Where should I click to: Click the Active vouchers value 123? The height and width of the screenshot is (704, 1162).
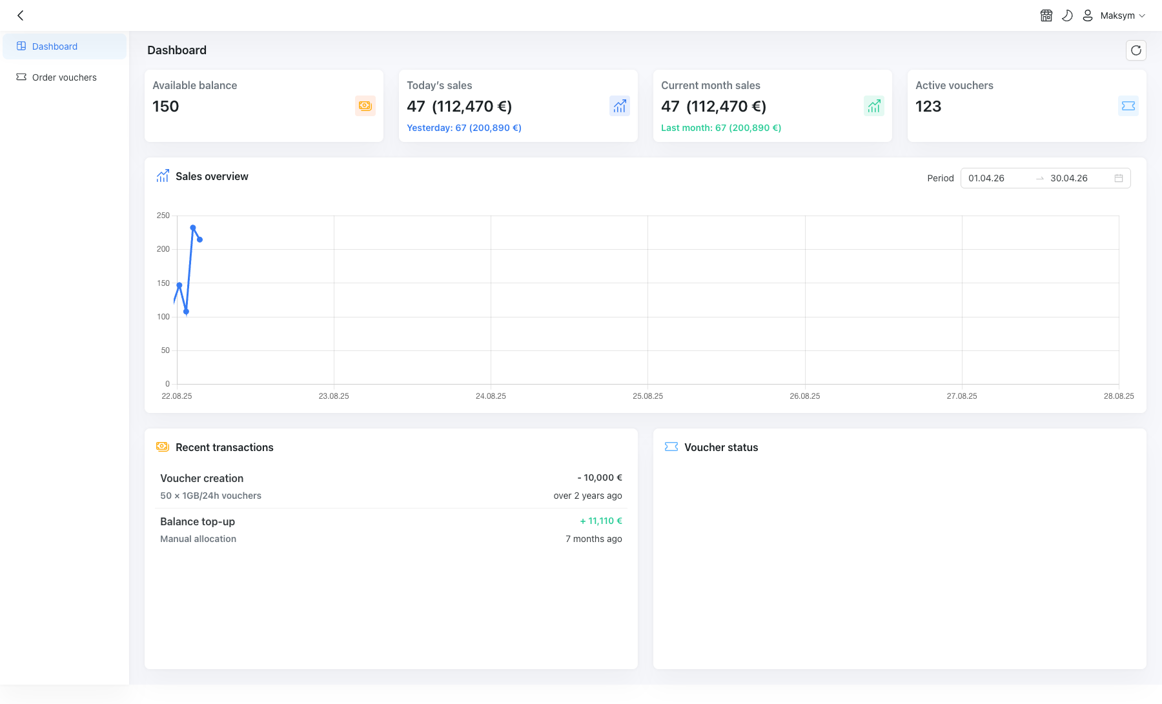[928, 106]
